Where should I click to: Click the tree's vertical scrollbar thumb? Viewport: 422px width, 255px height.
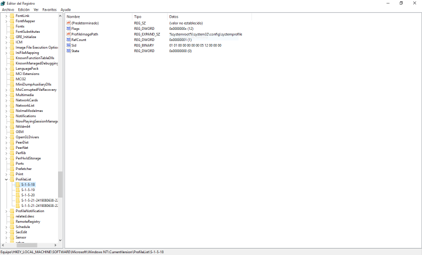point(60,185)
